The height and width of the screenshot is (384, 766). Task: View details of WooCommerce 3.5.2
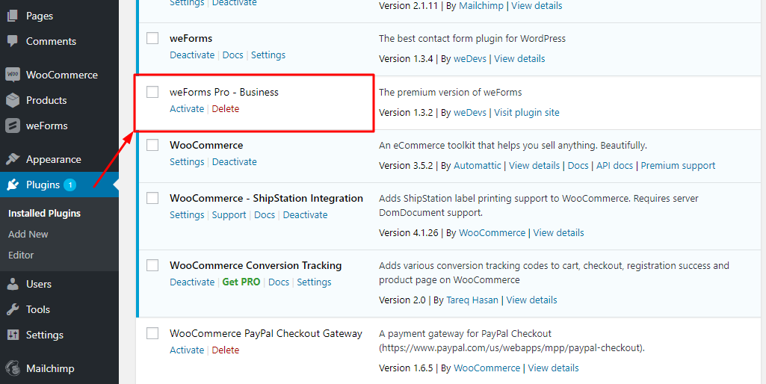click(x=534, y=166)
